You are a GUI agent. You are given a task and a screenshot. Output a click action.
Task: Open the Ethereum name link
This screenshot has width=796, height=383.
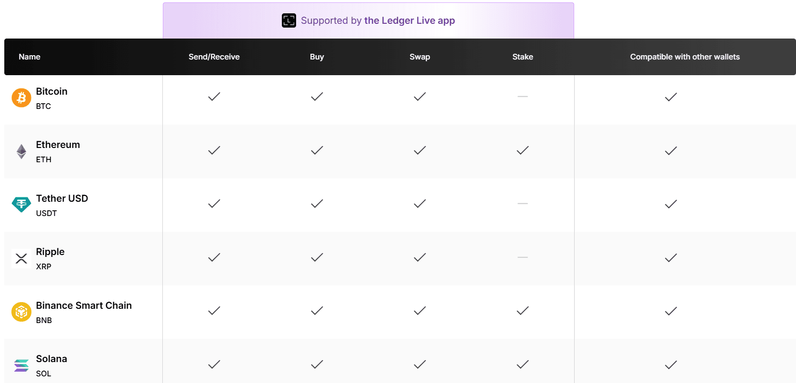[58, 145]
